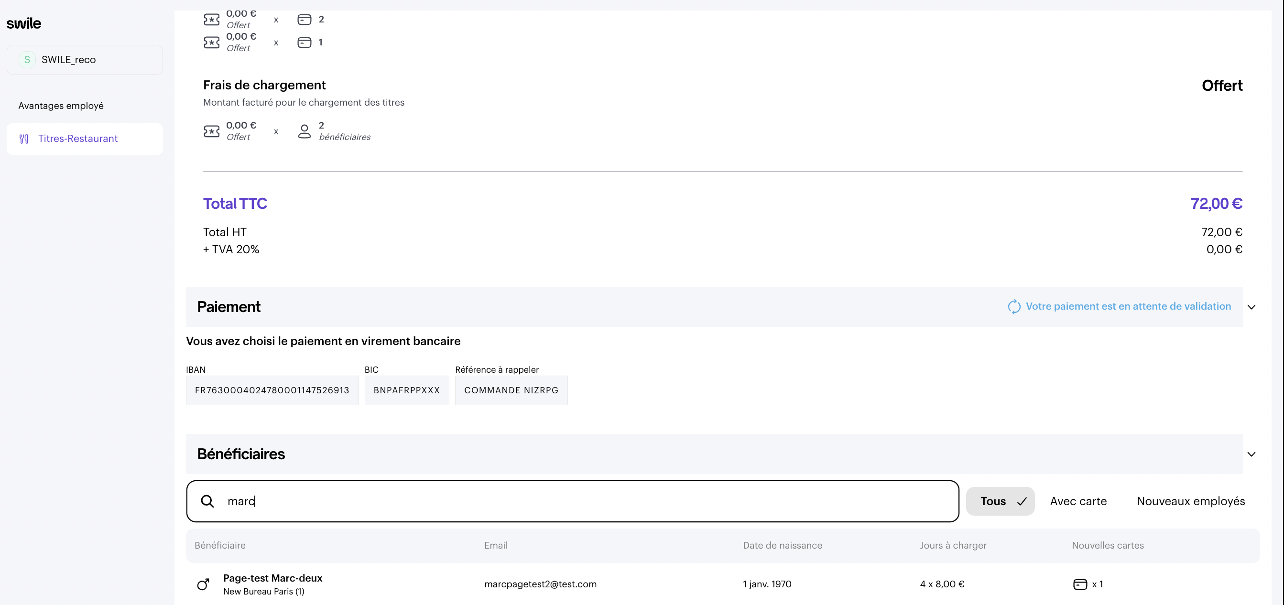
Task: Collapse the Bénéficiaires section chevron
Action: pos(1251,454)
